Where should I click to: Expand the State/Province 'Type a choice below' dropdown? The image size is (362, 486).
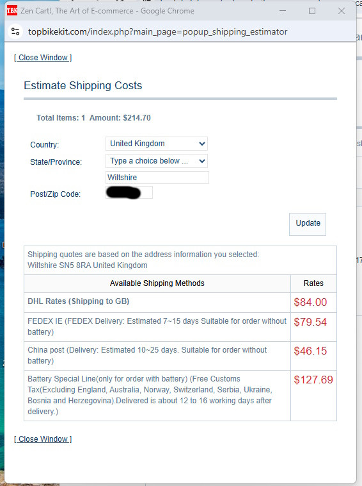157,161
